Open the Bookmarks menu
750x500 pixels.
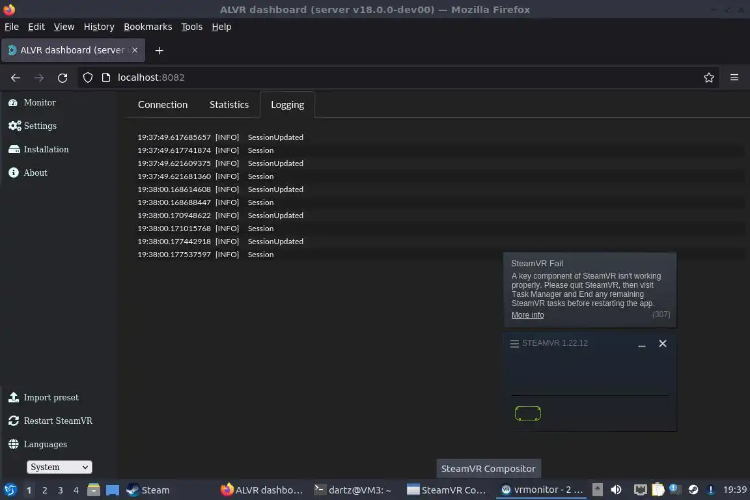pyautogui.click(x=148, y=27)
